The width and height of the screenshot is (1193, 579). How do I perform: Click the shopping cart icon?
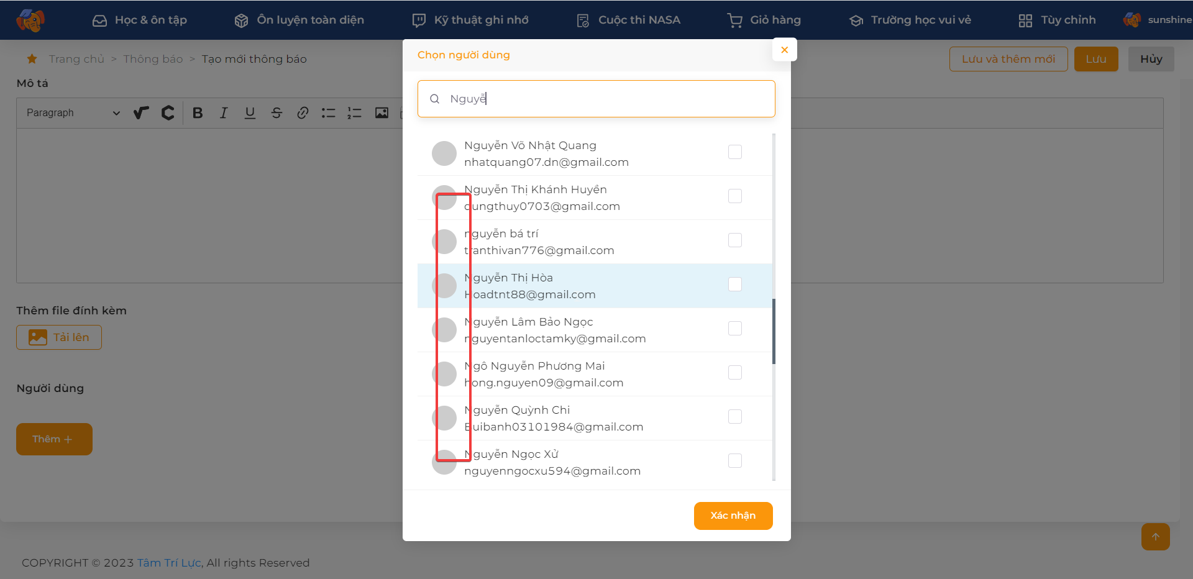point(735,21)
